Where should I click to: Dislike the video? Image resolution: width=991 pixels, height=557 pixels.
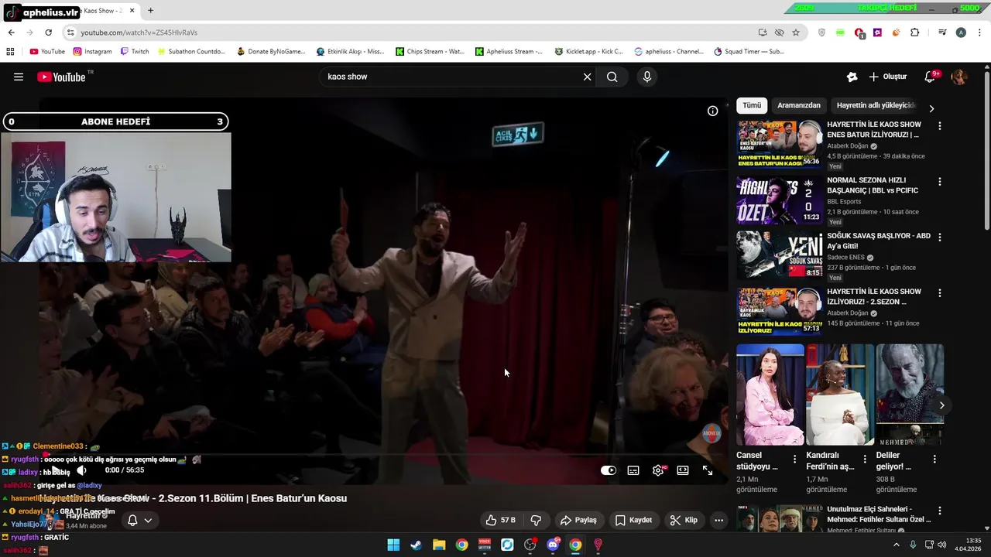pyautogui.click(x=536, y=520)
